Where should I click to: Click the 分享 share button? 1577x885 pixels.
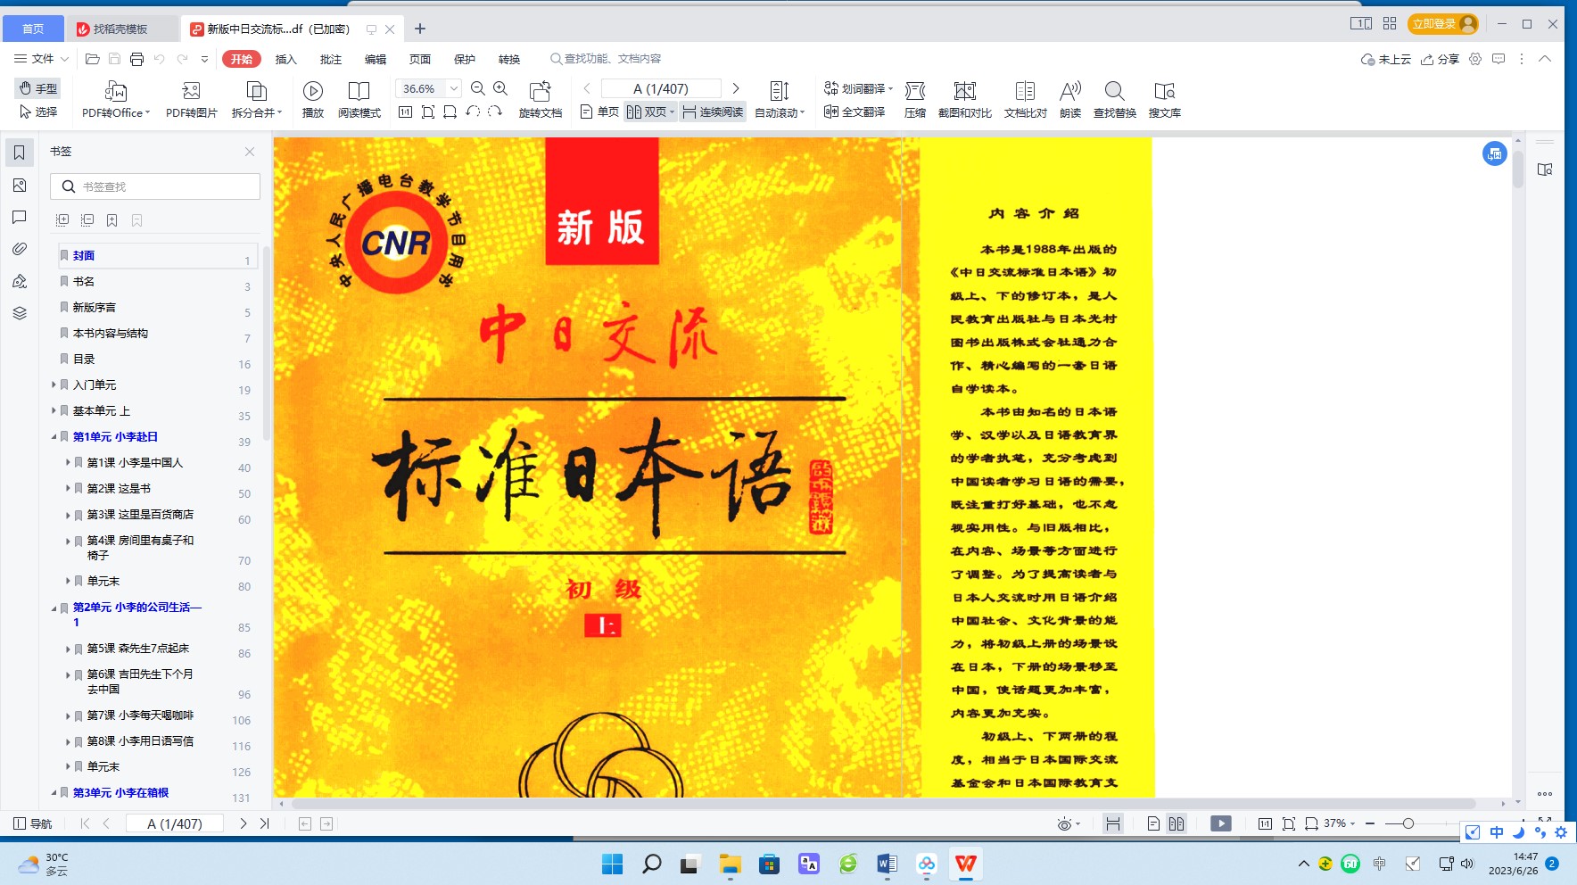(x=1441, y=59)
